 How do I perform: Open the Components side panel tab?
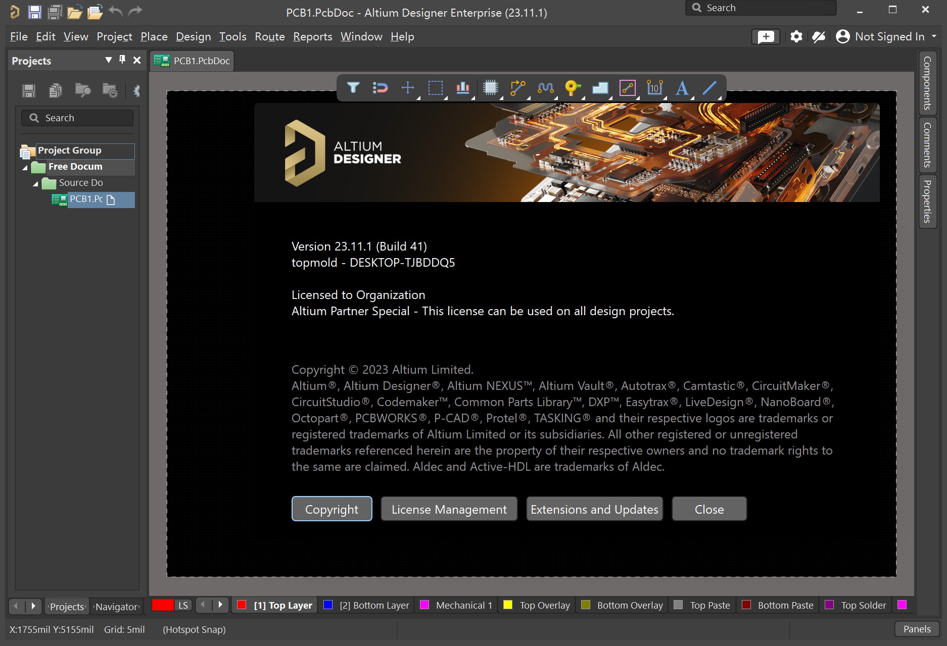coord(927,83)
